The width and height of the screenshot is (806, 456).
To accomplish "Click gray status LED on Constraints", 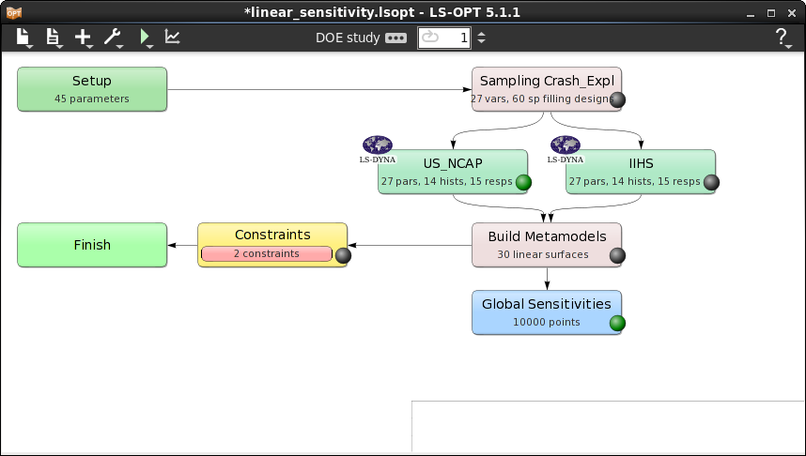I will 343,255.
